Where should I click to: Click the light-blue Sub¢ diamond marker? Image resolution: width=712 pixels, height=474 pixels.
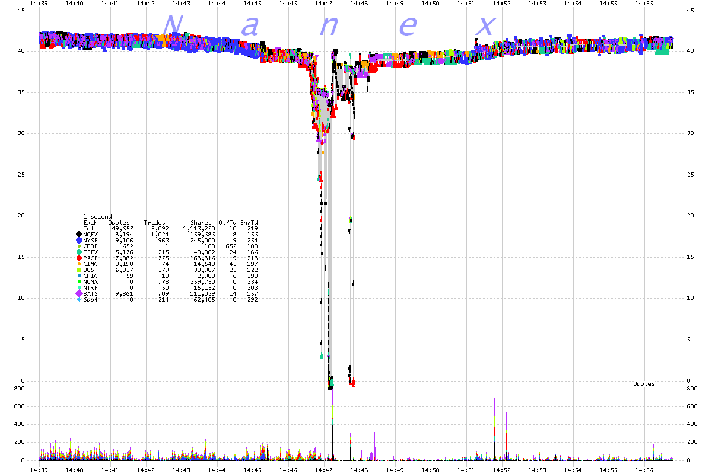(79, 299)
